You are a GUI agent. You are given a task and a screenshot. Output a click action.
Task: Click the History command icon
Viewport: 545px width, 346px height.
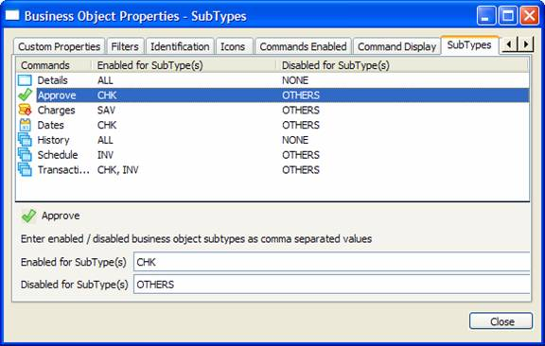pyautogui.click(x=25, y=140)
